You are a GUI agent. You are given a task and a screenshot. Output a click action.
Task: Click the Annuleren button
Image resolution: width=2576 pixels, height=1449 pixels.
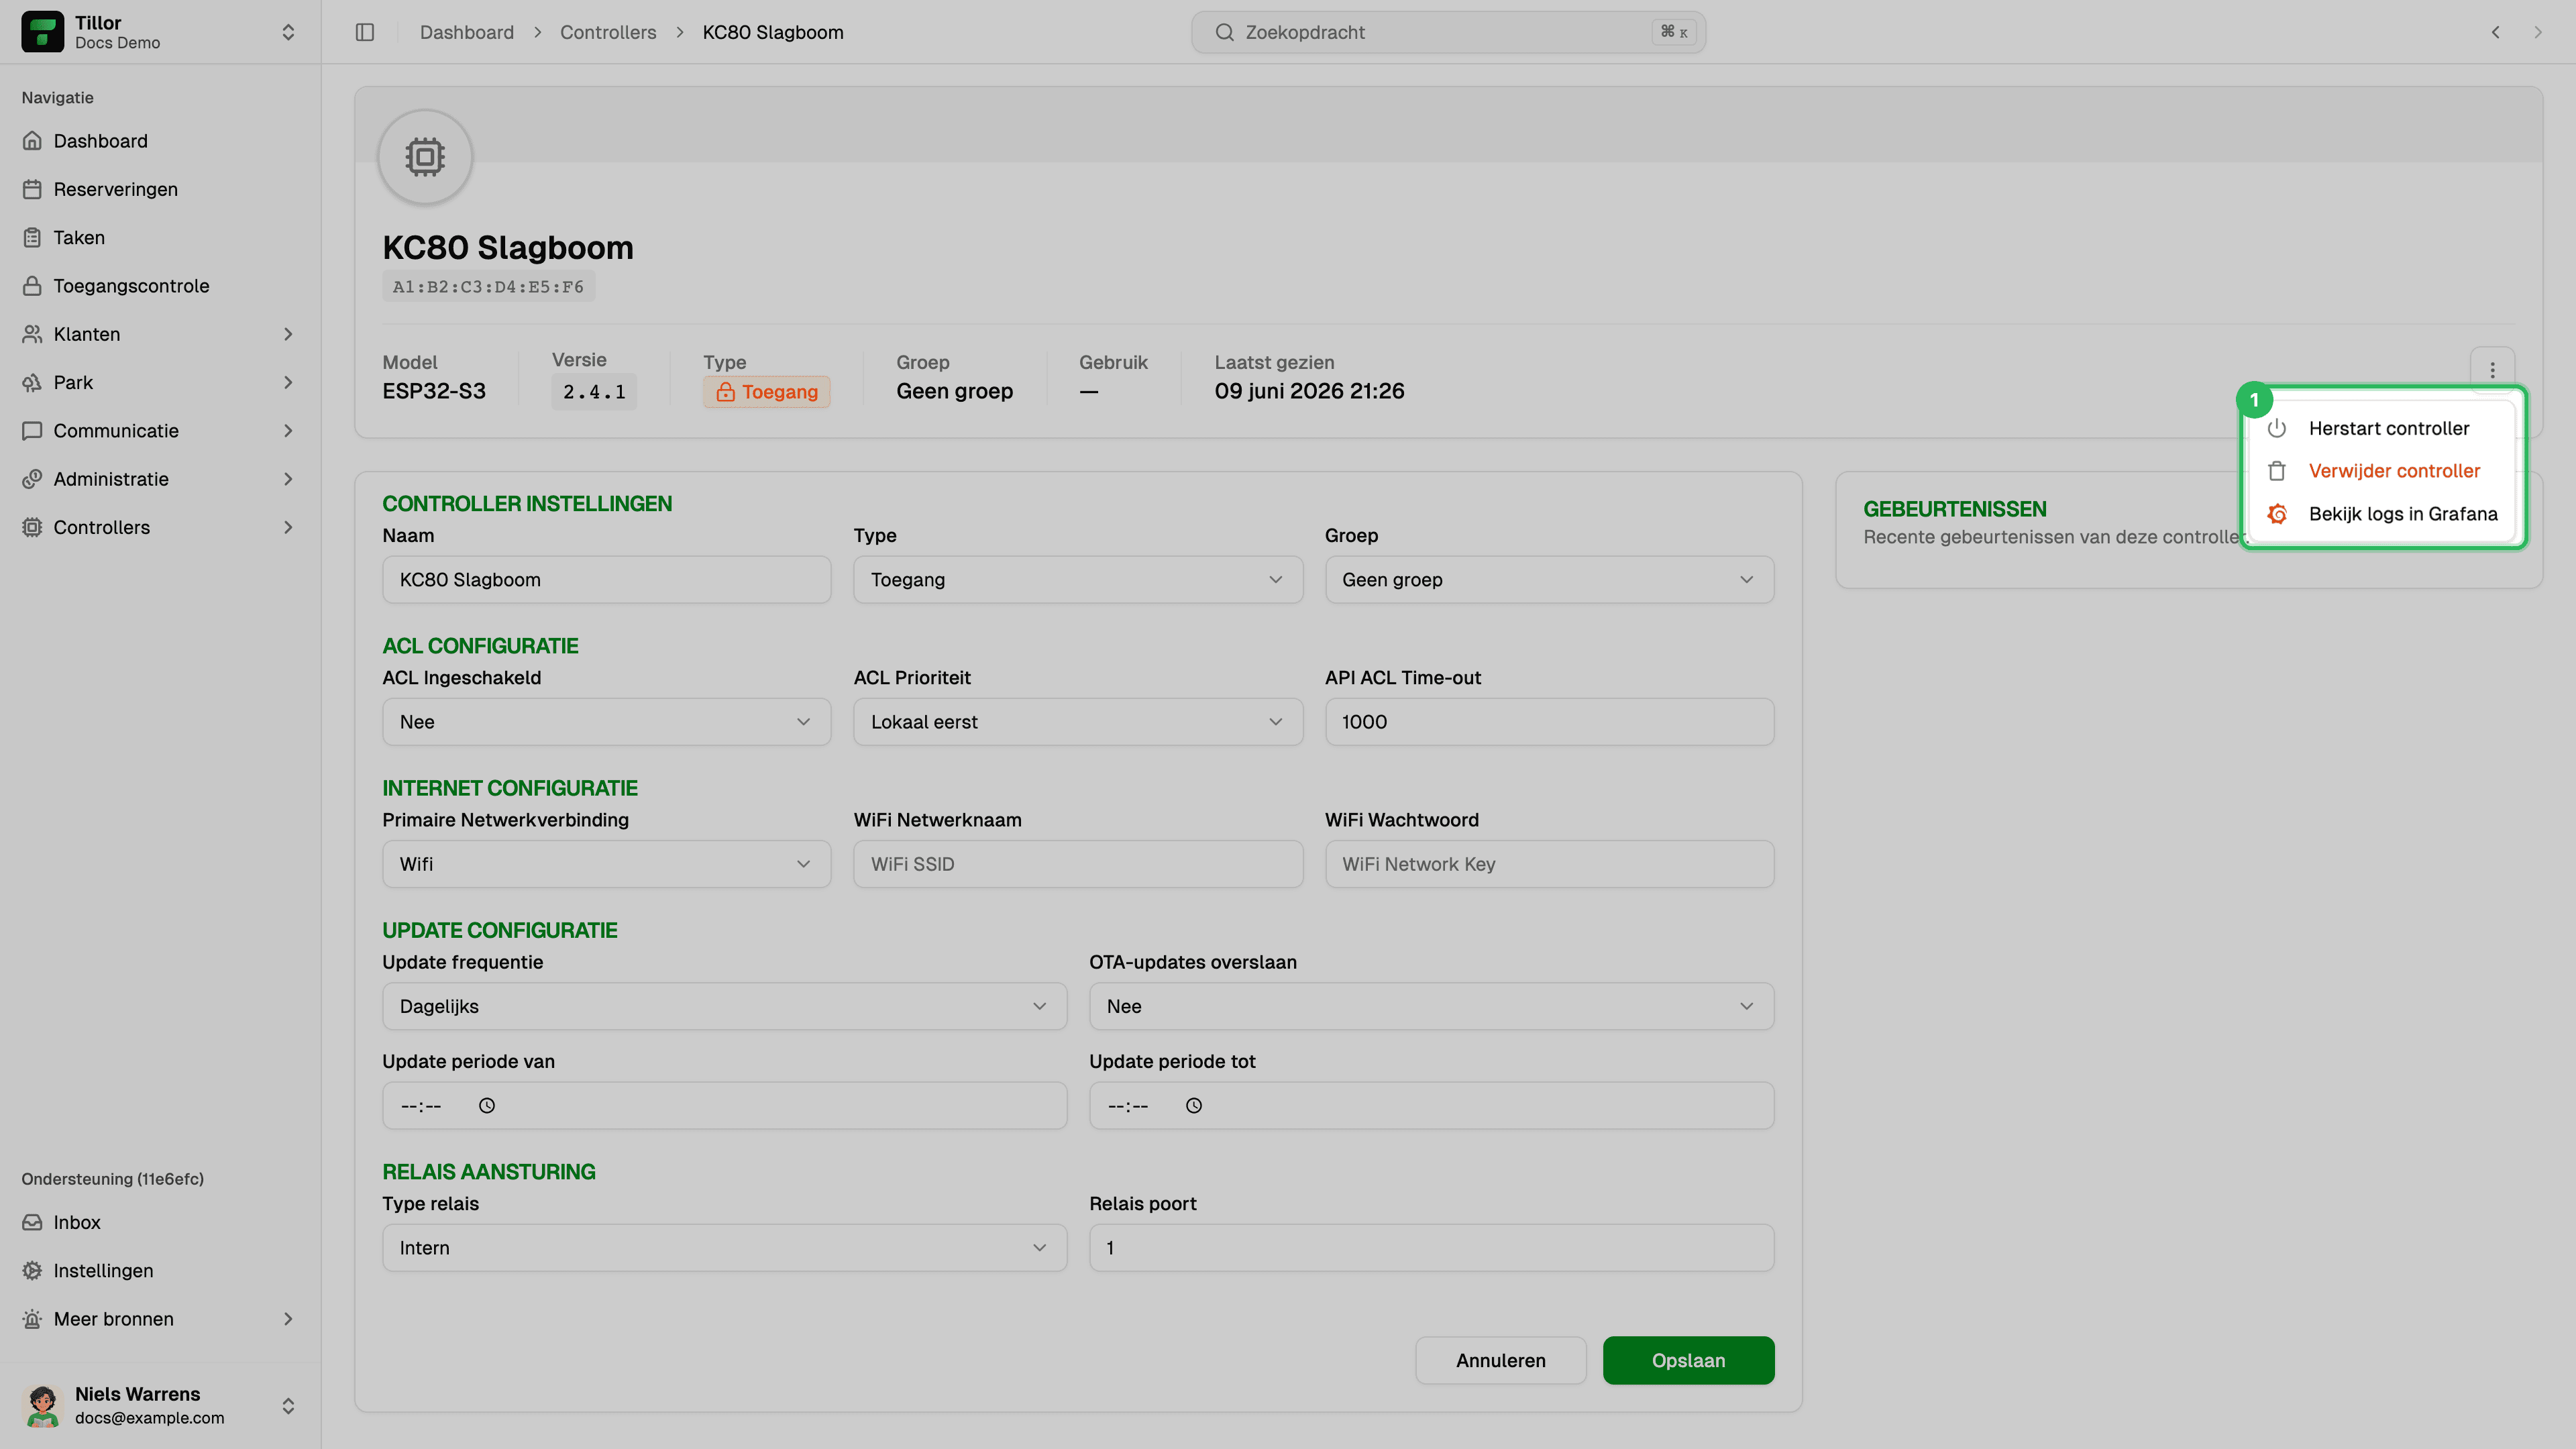tap(1500, 1360)
